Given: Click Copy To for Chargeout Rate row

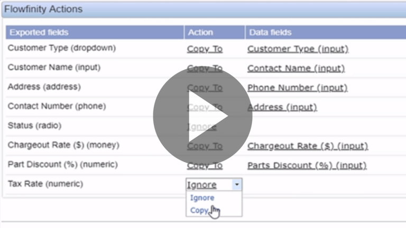Looking at the screenshot, I should pyautogui.click(x=205, y=146).
